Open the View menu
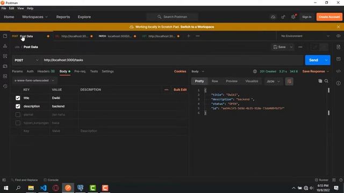The width and height of the screenshot is (344, 193). 20,9
